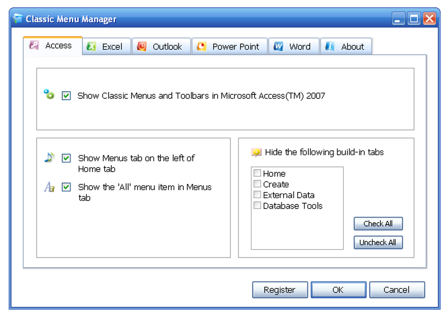
Task: Open the Power Point tab
Action: [x=230, y=46]
